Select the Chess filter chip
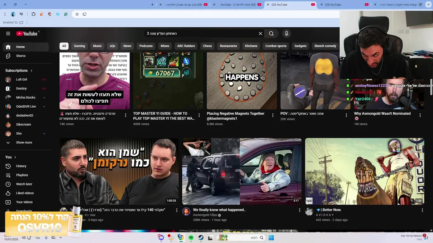Screen dimensions: 433x243 point(207,46)
